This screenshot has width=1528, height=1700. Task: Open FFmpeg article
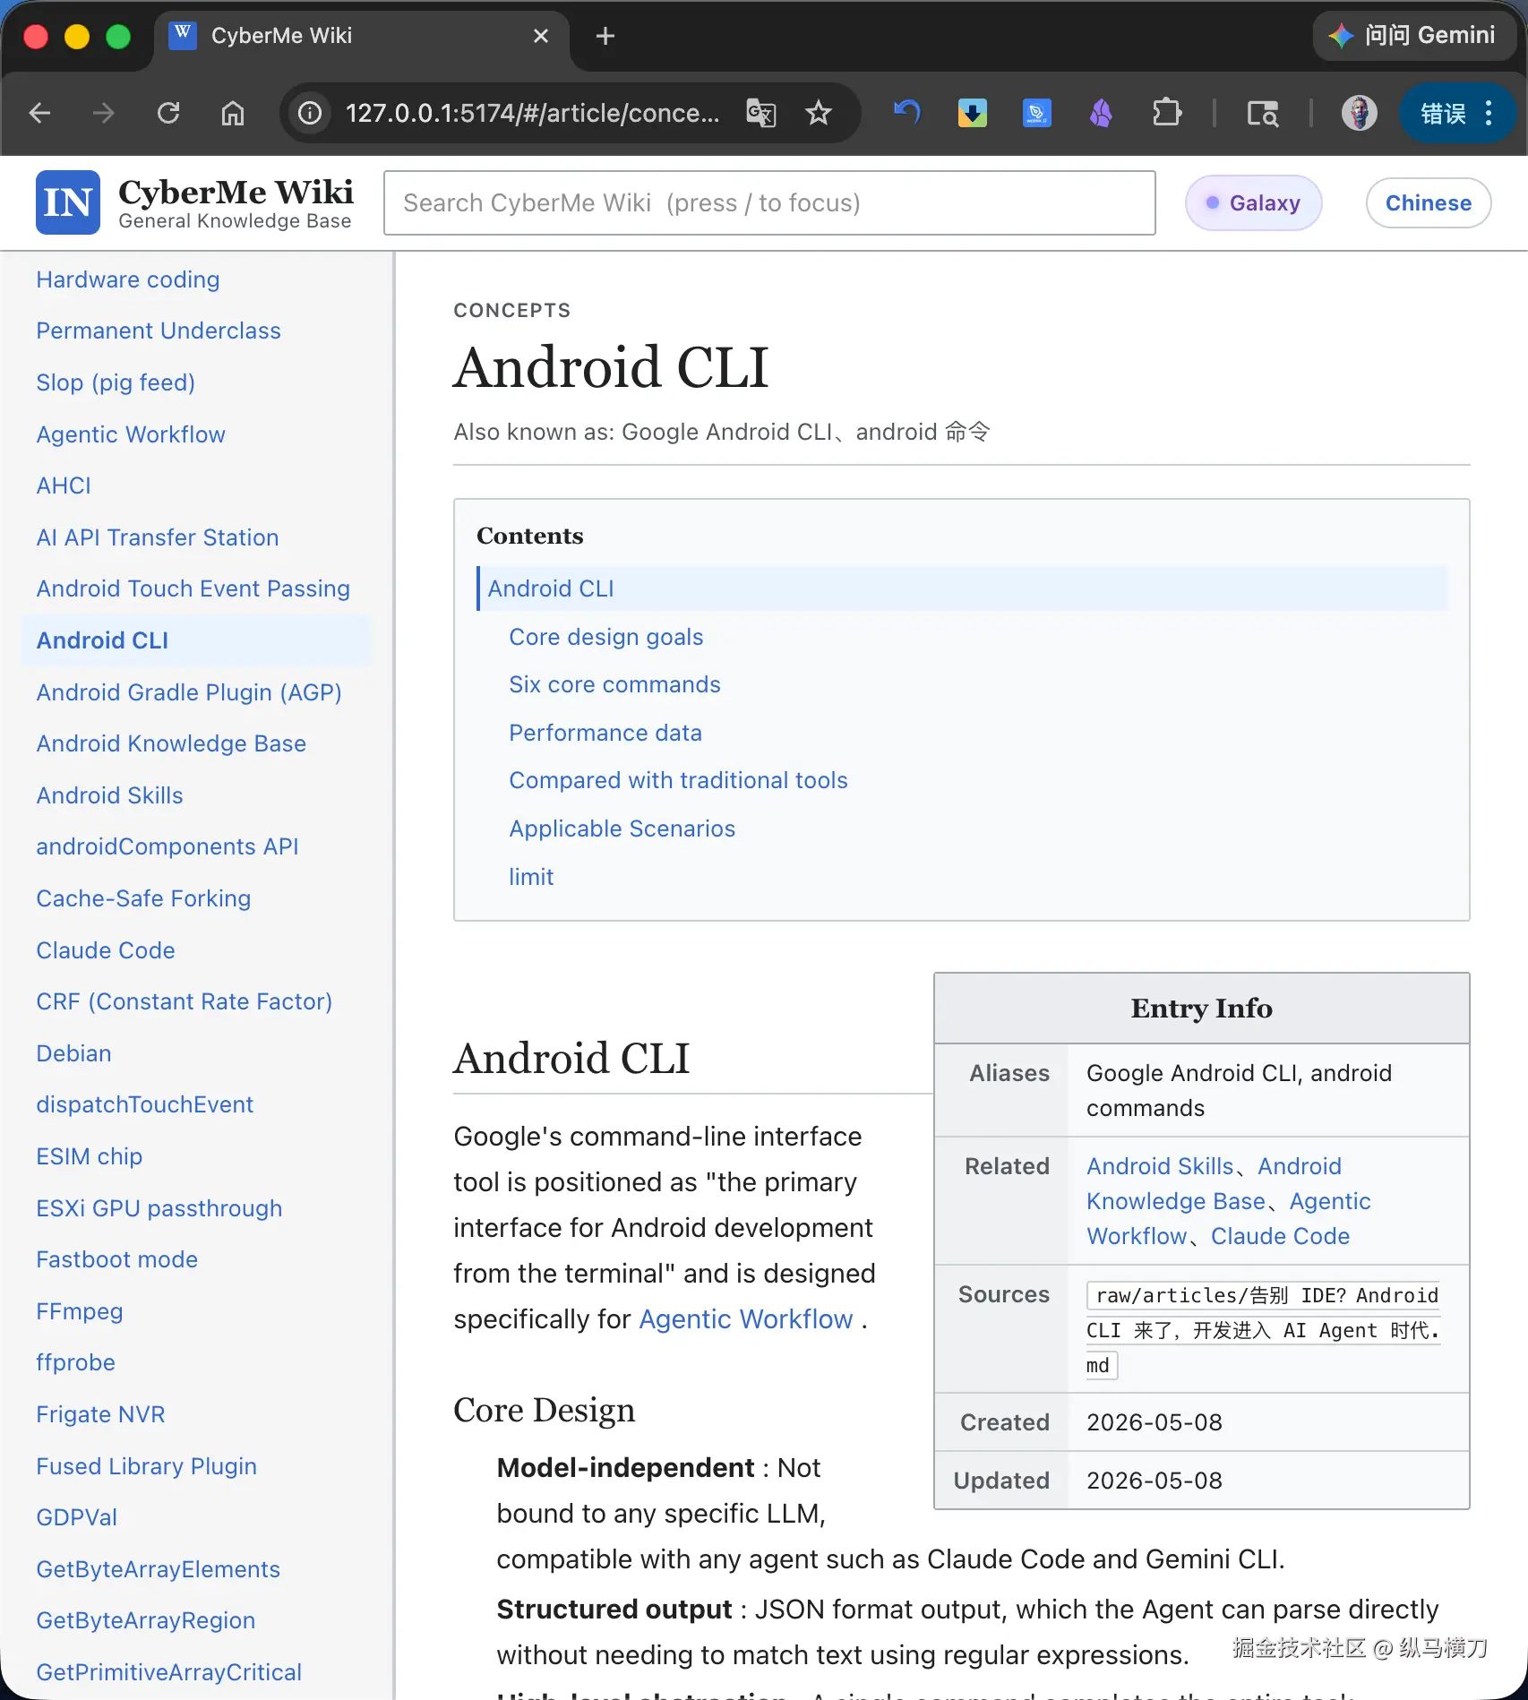point(80,1311)
